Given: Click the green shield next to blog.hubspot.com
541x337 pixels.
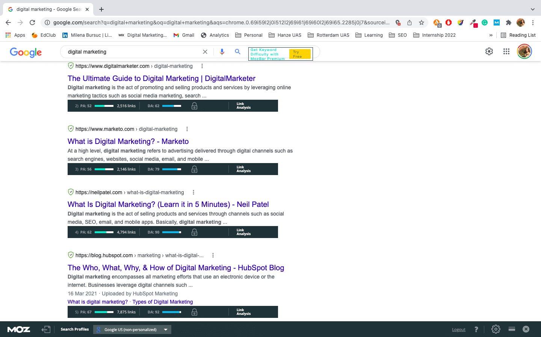Looking at the screenshot, I should click(x=71, y=255).
